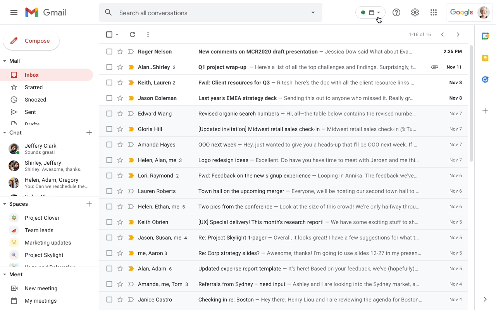Screen dimensions: 496x310
Task: Open Logo redesign ideas email
Action: click(x=284, y=160)
